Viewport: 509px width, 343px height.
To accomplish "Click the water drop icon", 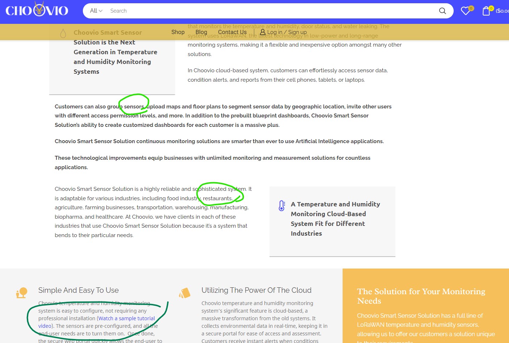I will point(63,34).
